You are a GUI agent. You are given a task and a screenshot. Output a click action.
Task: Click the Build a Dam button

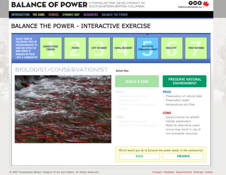pyautogui.click(x=137, y=81)
